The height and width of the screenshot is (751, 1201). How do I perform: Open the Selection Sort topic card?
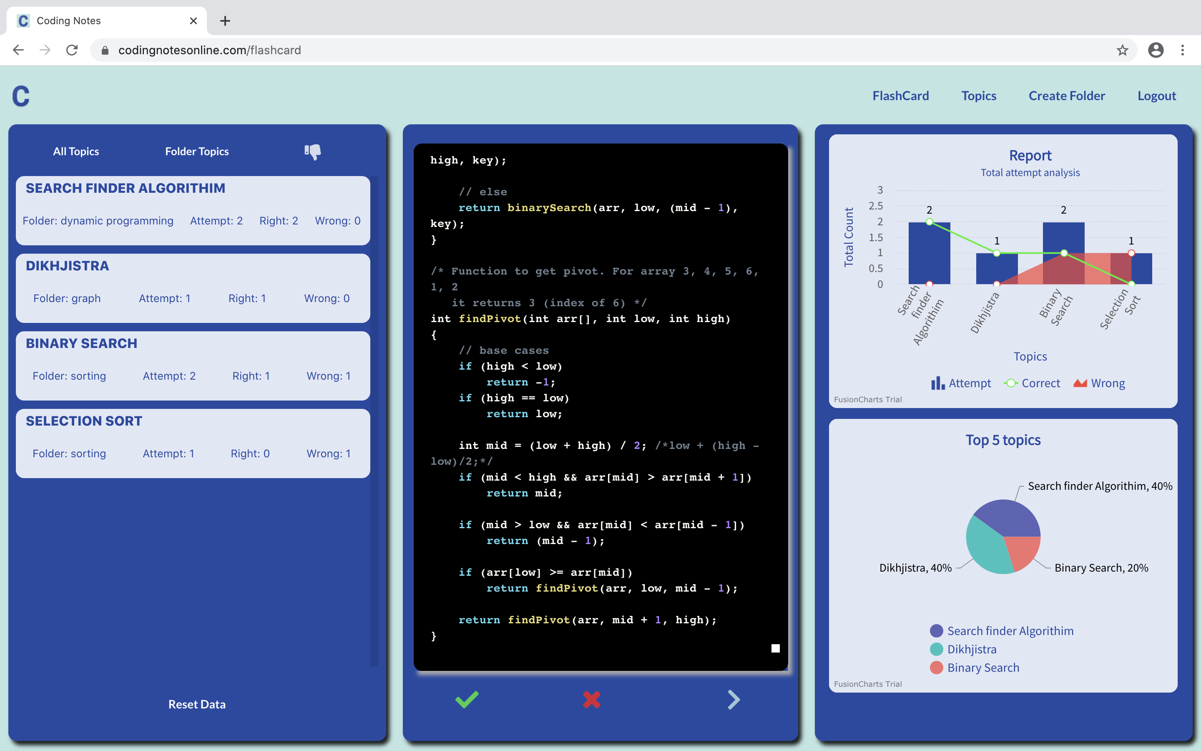click(x=193, y=443)
